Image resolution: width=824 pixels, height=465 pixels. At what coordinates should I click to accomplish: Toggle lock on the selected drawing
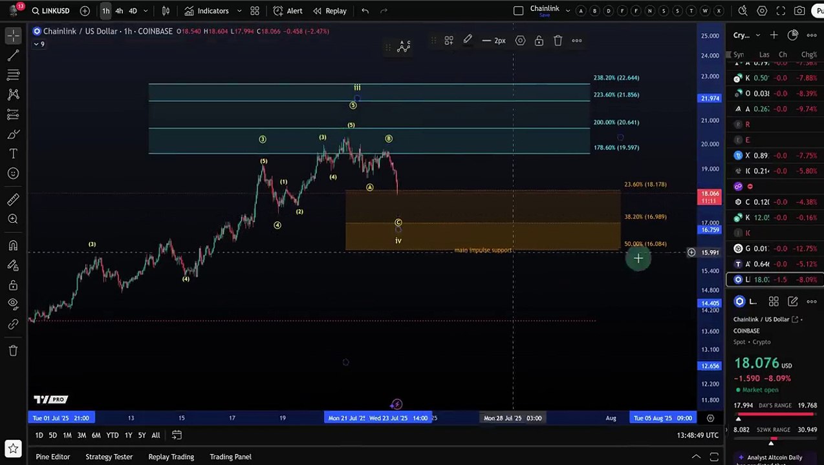tap(539, 41)
